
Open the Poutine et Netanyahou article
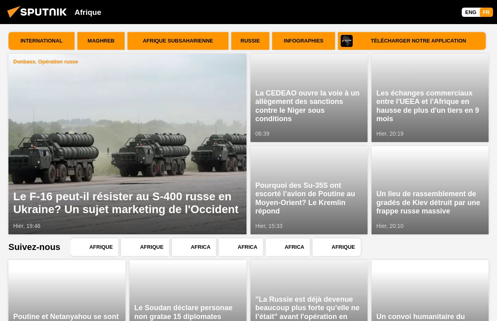[66, 317]
